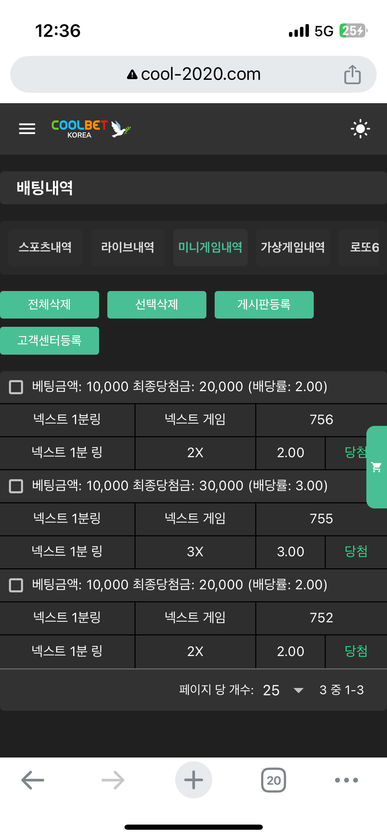Viewport: 387px width, 838px height.
Task: Tick the checkbox above round 752
Action: (x=16, y=585)
